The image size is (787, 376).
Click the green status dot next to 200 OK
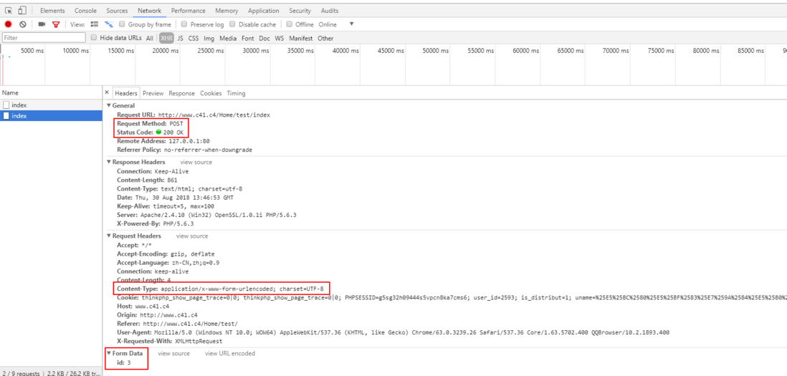tap(158, 132)
